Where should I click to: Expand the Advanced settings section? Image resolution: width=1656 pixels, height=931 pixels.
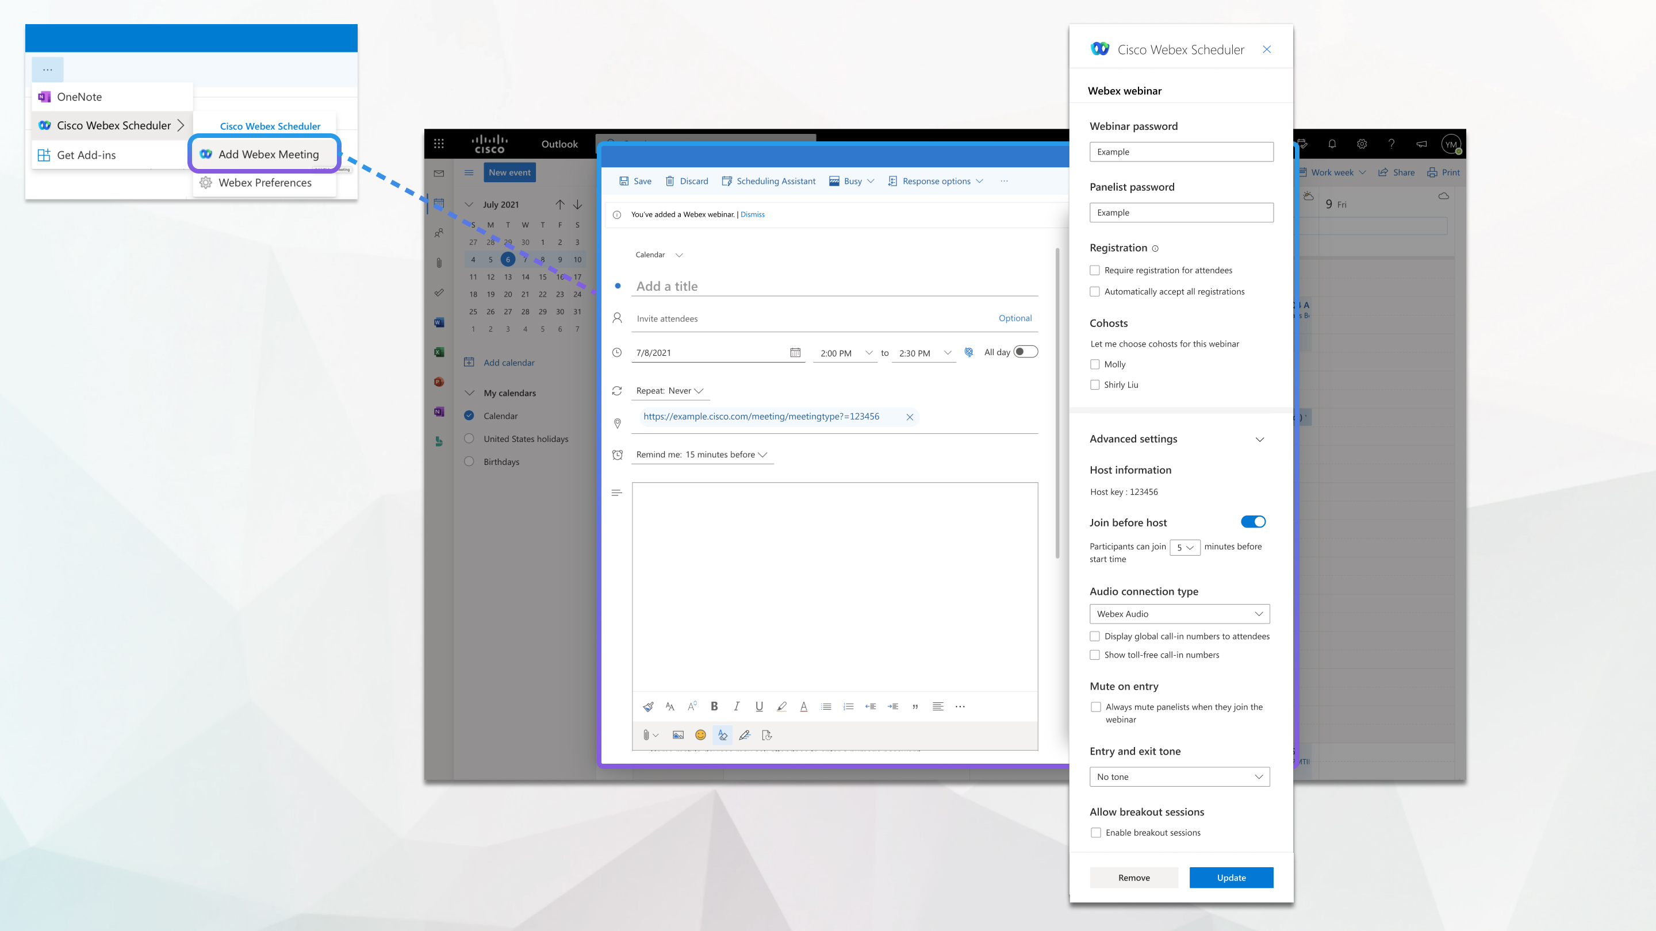[x=1259, y=439]
